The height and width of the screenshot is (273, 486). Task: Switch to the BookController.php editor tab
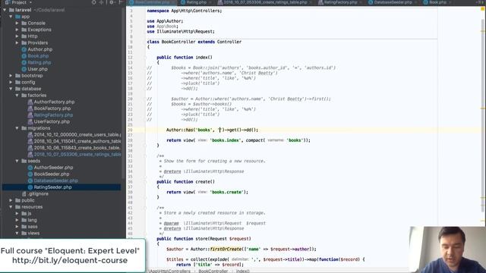(x=152, y=2)
